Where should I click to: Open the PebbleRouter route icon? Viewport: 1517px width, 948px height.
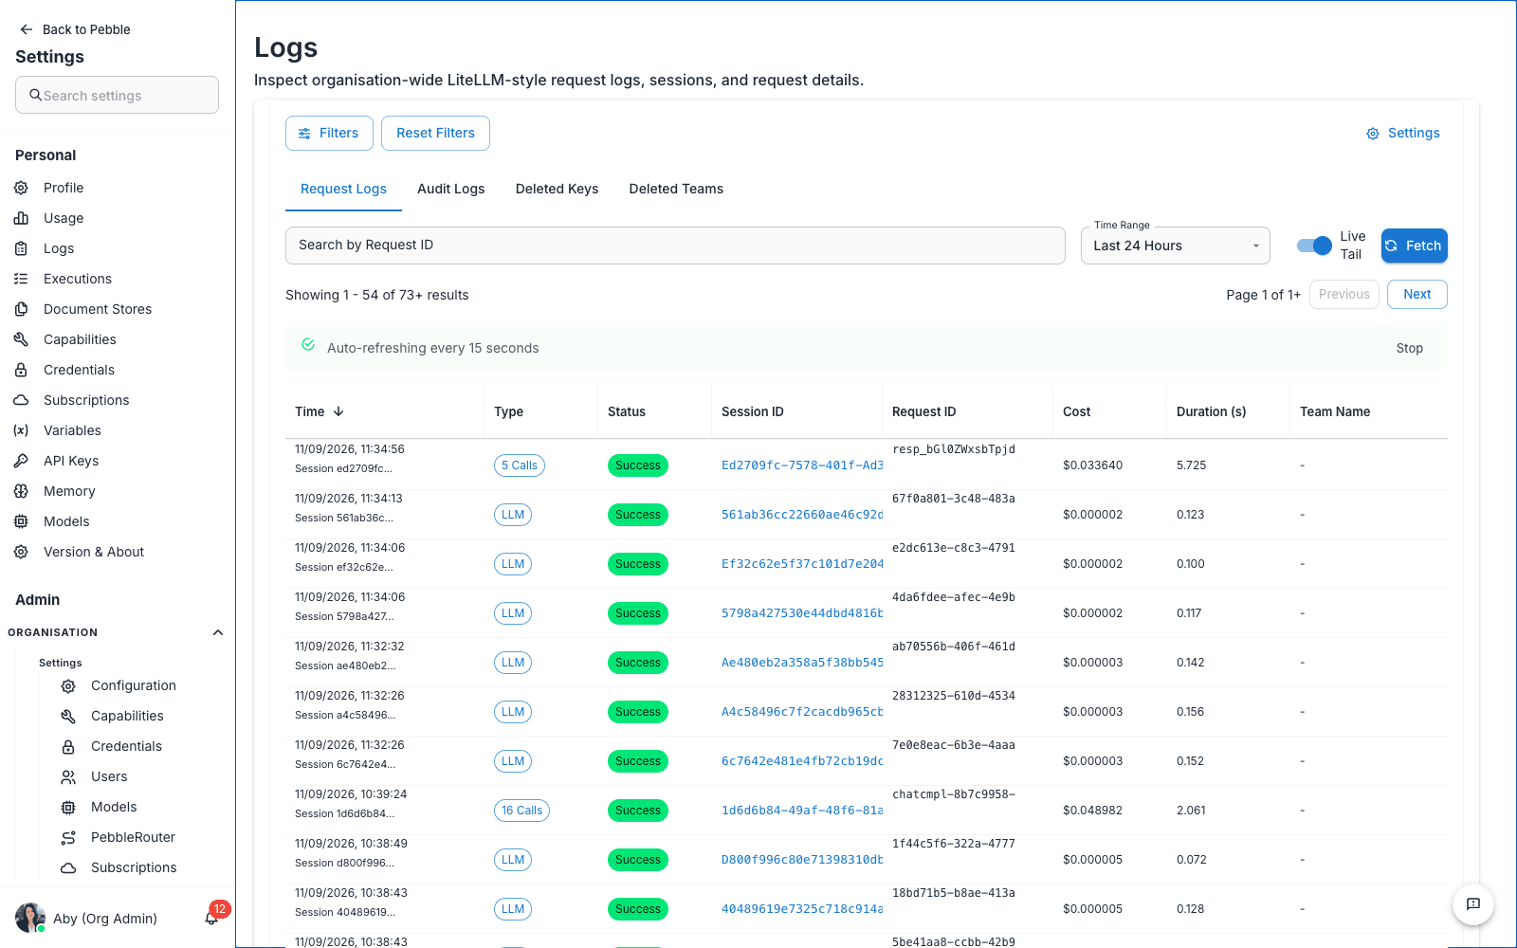pos(68,838)
